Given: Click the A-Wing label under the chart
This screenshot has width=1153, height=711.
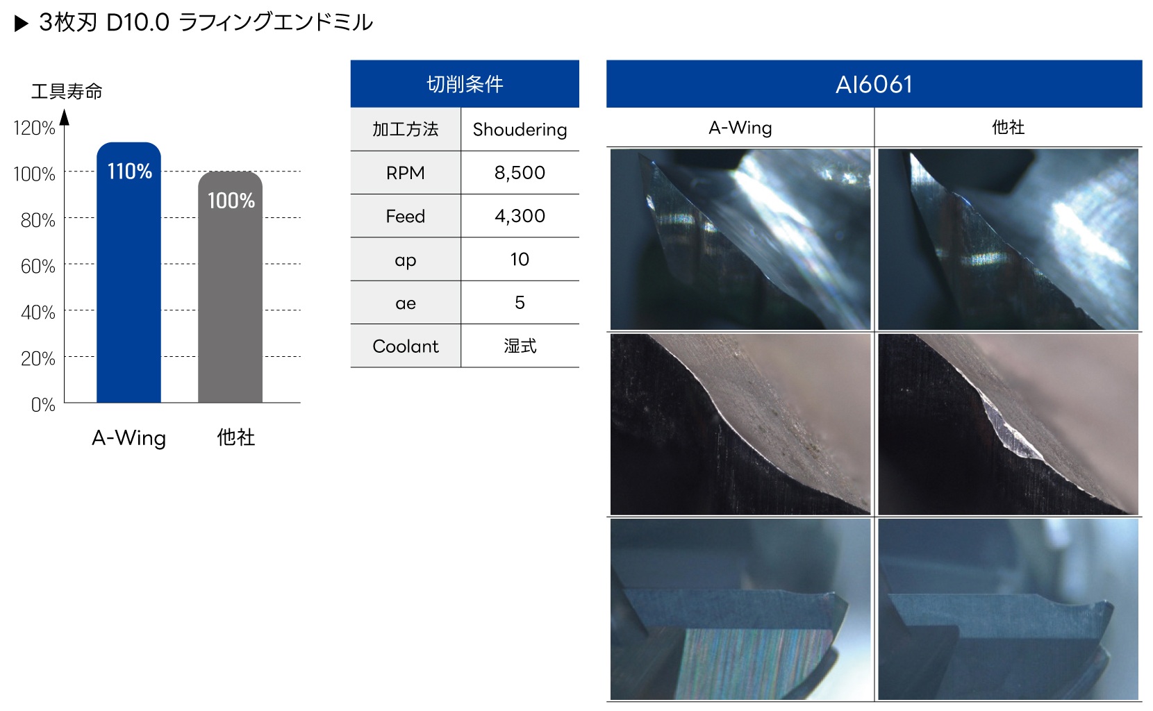Looking at the screenshot, I should pos(128,438).
